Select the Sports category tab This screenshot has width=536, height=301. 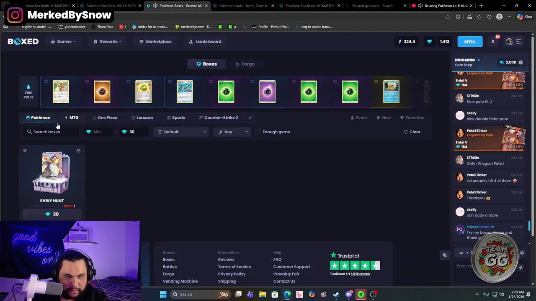click(175, 117)
